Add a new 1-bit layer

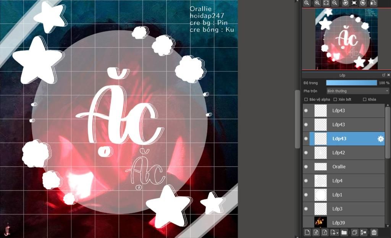pyautogui.click(x=325, y=233)
